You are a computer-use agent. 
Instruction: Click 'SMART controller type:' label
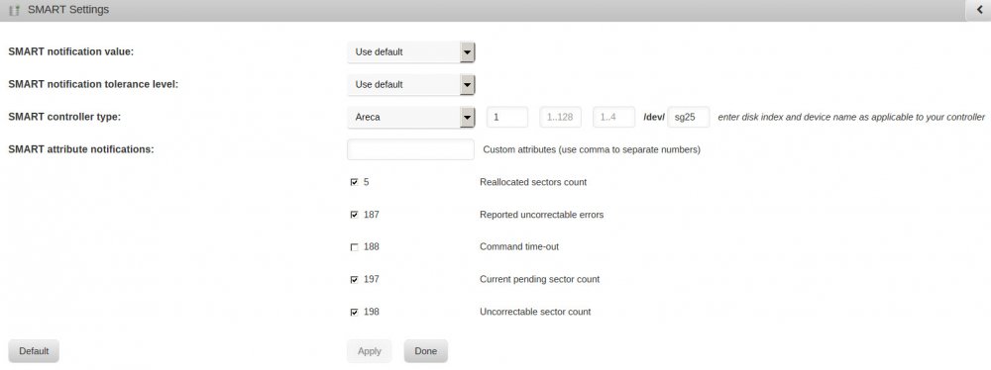click(x=64, y=117)
